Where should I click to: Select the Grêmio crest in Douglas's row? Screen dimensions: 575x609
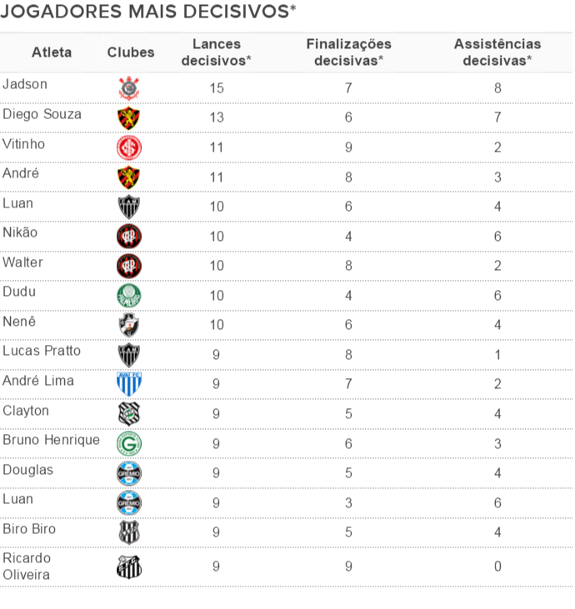tap(128, 472)
